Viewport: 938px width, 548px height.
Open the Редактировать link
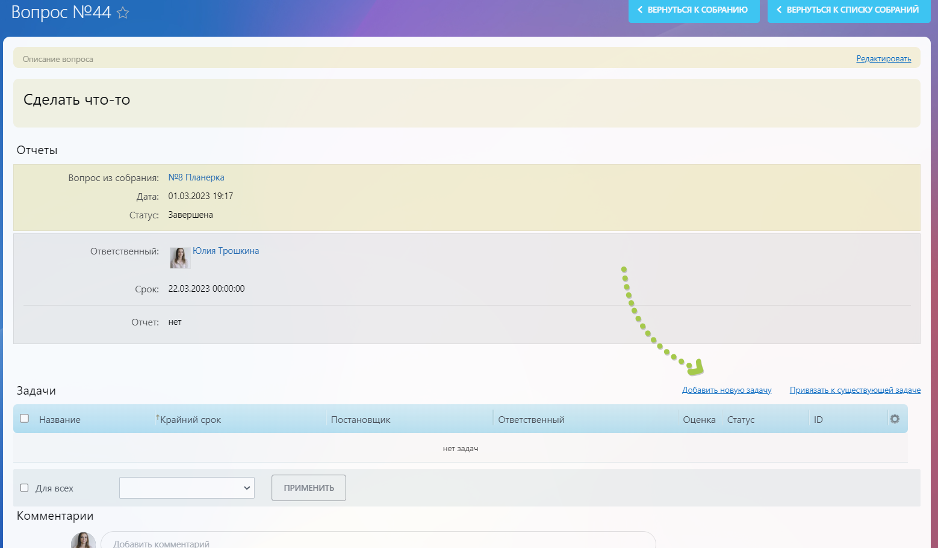coord(883,59)
